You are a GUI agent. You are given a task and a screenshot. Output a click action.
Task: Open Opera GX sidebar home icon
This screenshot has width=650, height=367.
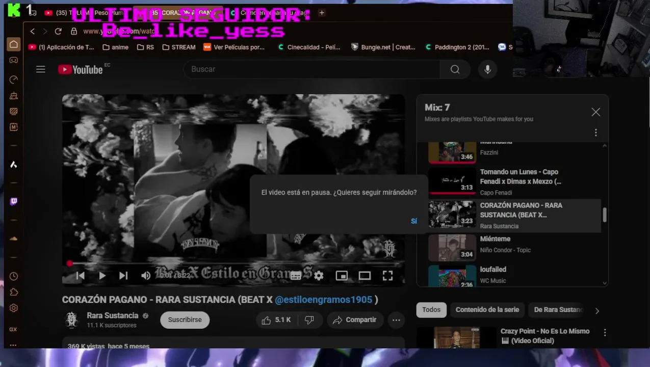tap(14, 44)
